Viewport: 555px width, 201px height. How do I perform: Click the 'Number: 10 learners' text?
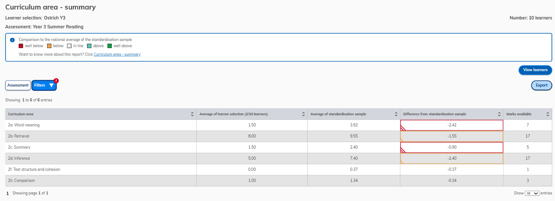[531, 18]
